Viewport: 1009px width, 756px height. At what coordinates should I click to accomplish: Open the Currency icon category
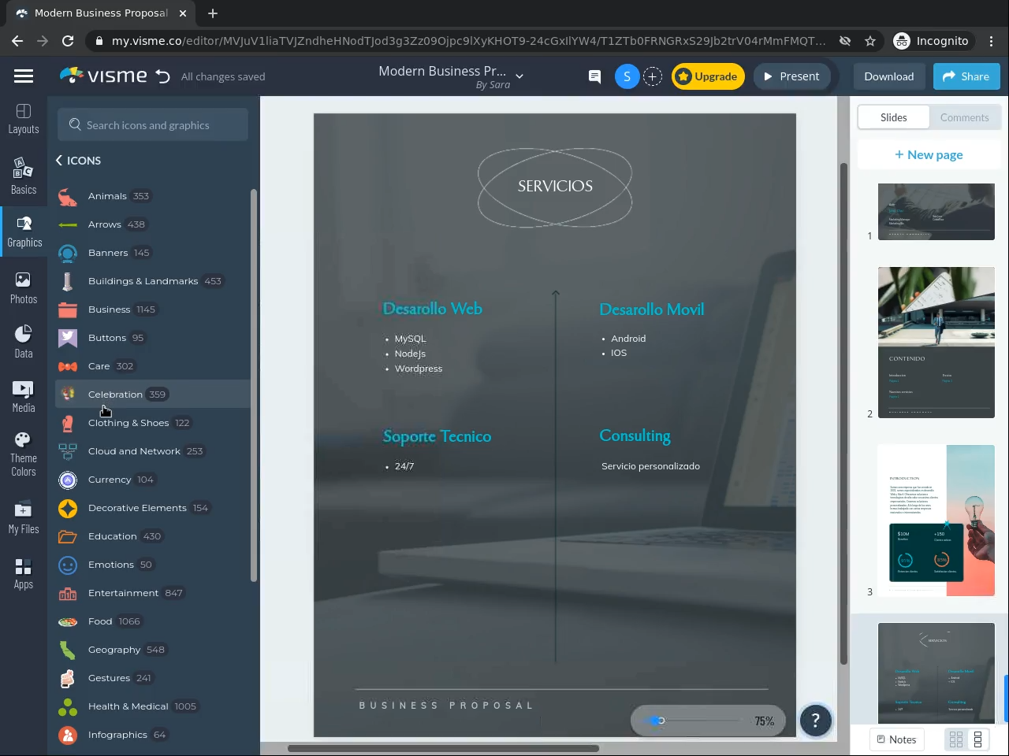tap(152, 480)
